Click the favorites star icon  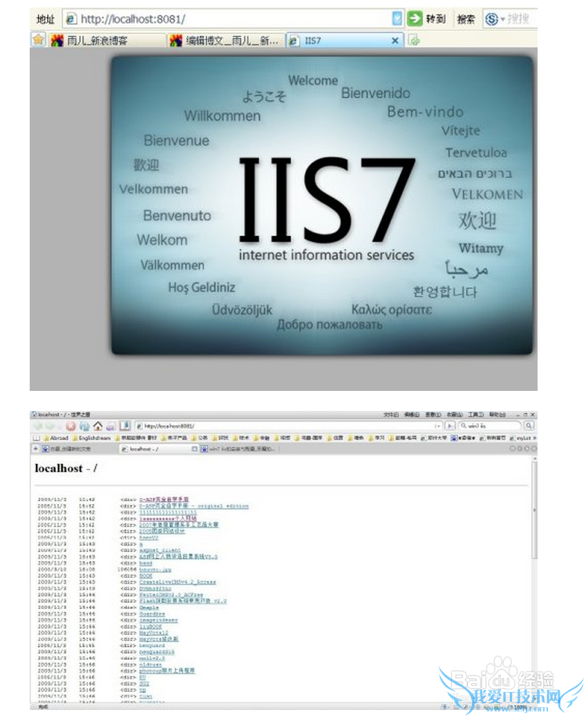(38, 40)
